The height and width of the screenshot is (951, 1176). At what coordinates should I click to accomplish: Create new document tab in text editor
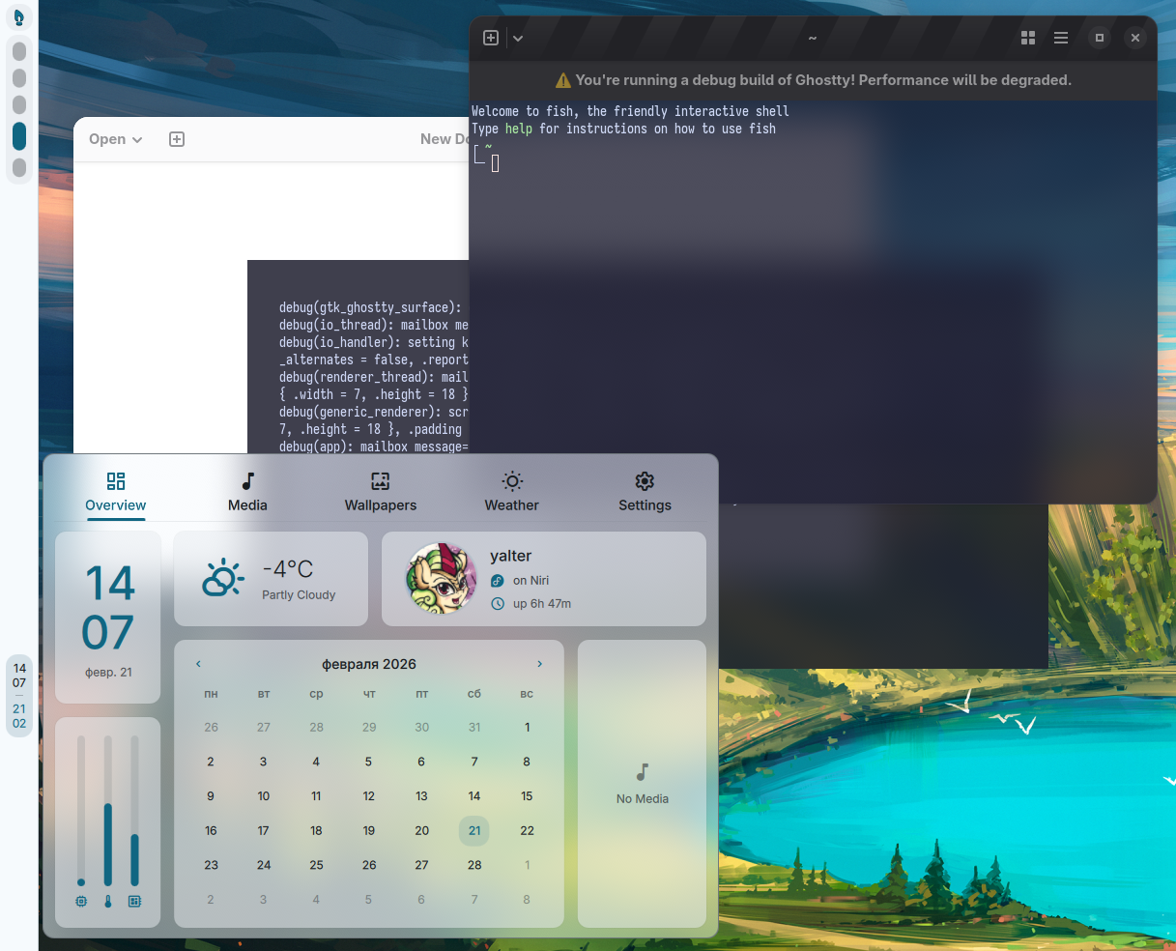(x=177, y=139)
